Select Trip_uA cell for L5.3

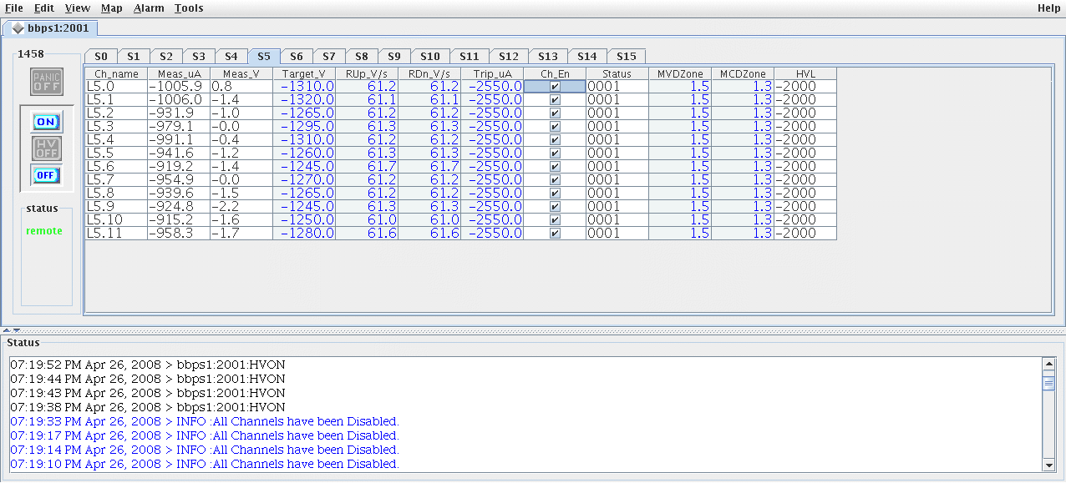(492, 127)
